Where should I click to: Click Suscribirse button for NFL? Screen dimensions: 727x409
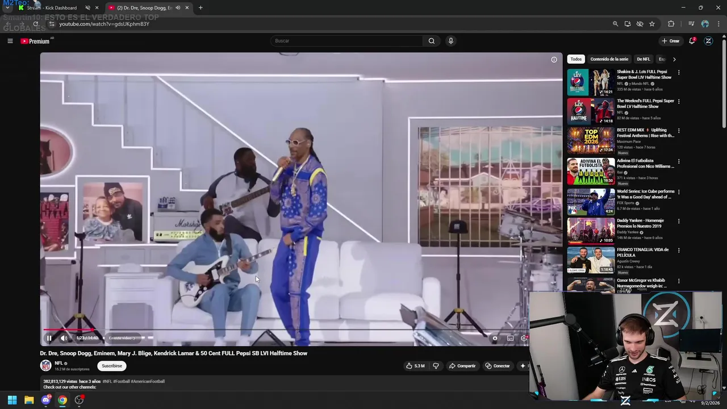pyautogui.click(x=112, y=366)
